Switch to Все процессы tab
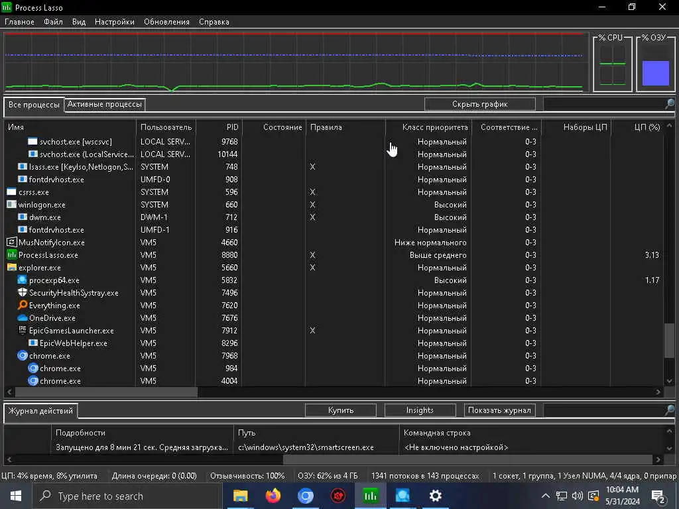 click(34, 105)
